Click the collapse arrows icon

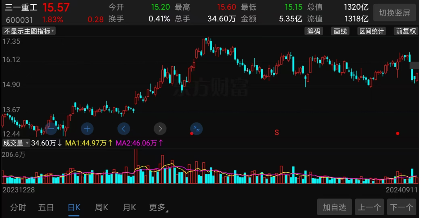196,129
